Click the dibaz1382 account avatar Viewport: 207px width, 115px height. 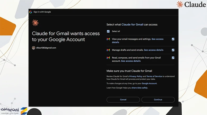coord(34,48)
